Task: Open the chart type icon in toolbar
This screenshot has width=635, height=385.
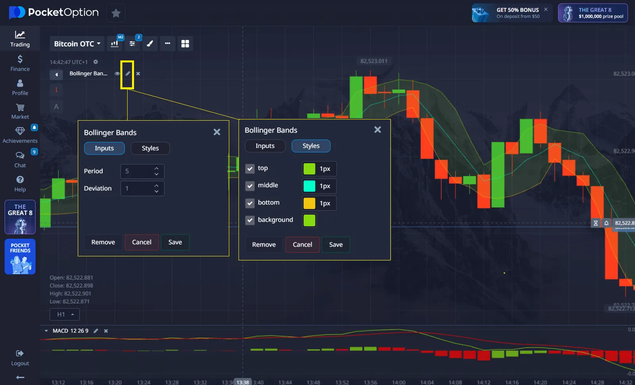Action: (114, 44)
